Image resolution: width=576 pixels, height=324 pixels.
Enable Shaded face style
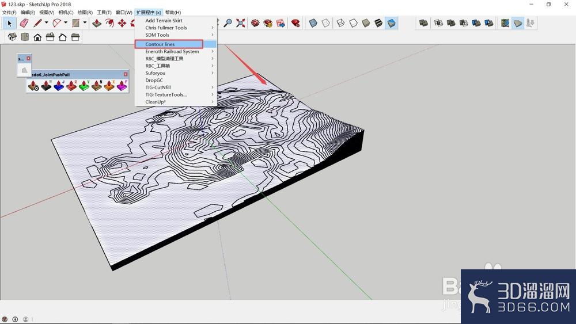366,23
